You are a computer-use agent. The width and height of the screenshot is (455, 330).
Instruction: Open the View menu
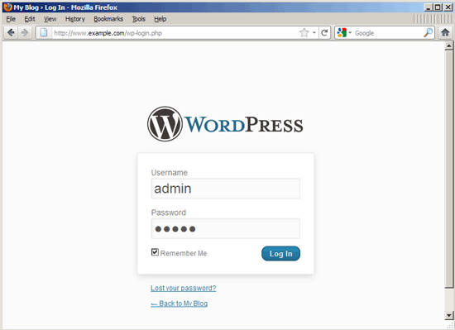(x=50, y=19)
